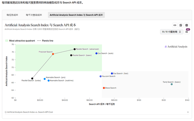The image size is (194, 121).
Task: Click the 76 y-axis tick label
Action: coord(13,44)
